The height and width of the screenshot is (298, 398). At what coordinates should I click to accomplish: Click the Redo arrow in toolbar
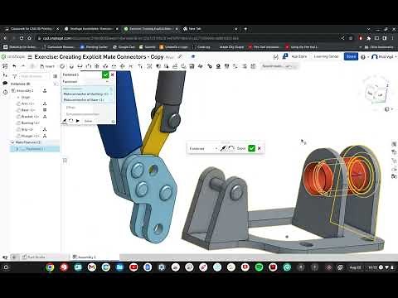(x=23, y=66)
